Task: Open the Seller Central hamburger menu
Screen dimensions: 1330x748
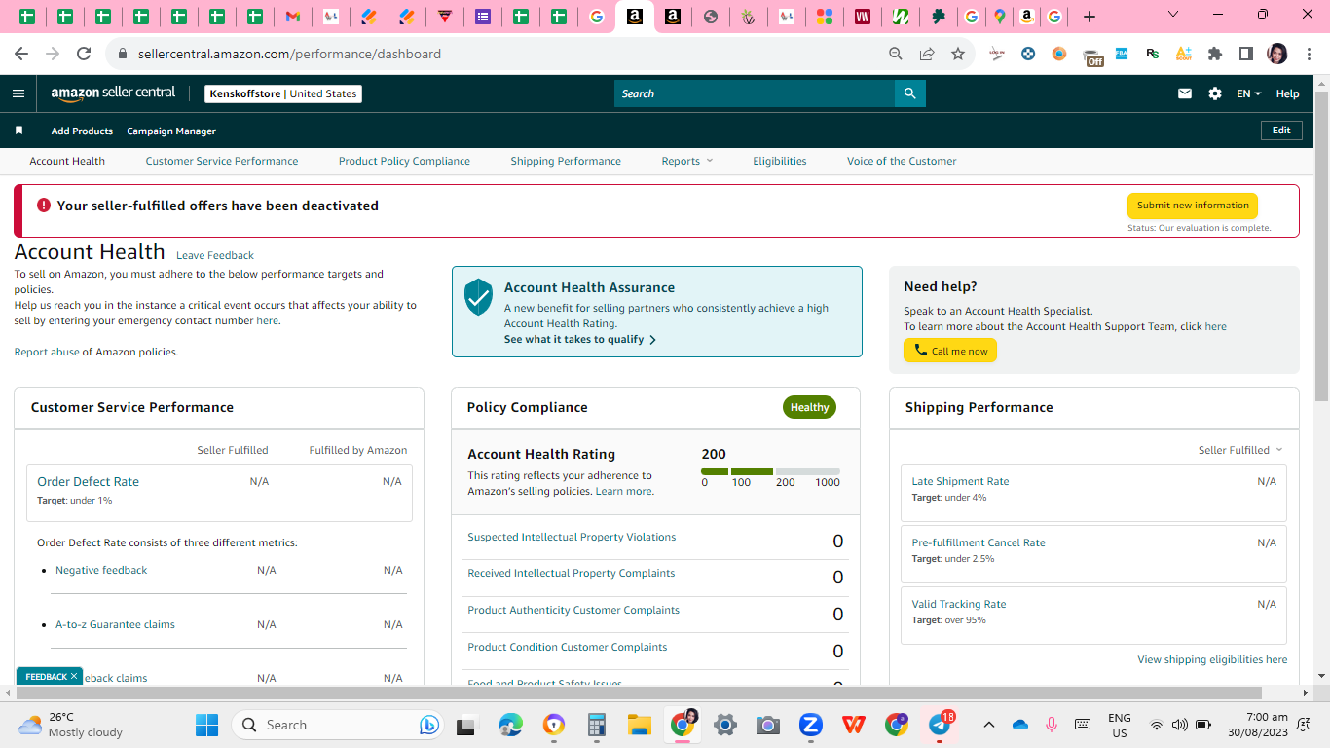Action: coord(18,93)
